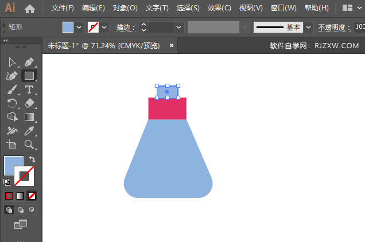Expand the workspace switcher arrow
The image size is (365, 242).
click(x=360, y=8)
